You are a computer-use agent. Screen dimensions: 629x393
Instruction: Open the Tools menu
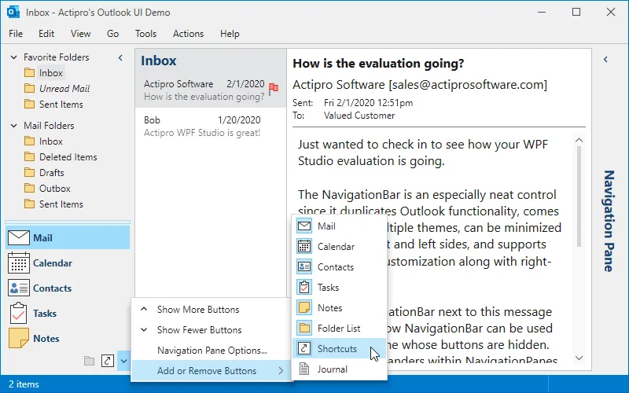[x=145, y=34]
